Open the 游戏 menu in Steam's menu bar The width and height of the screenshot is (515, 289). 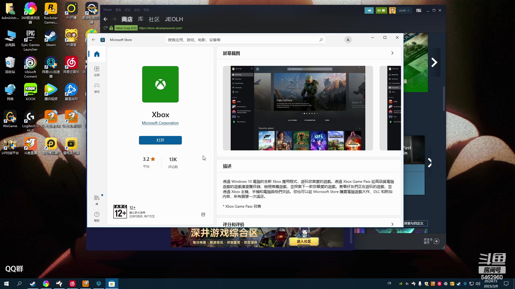pos(137,10)
